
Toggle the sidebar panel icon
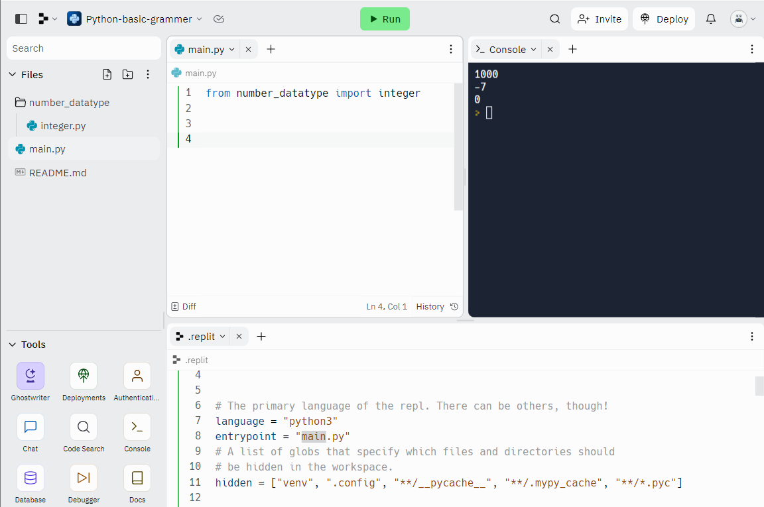[x=21, y=19]
